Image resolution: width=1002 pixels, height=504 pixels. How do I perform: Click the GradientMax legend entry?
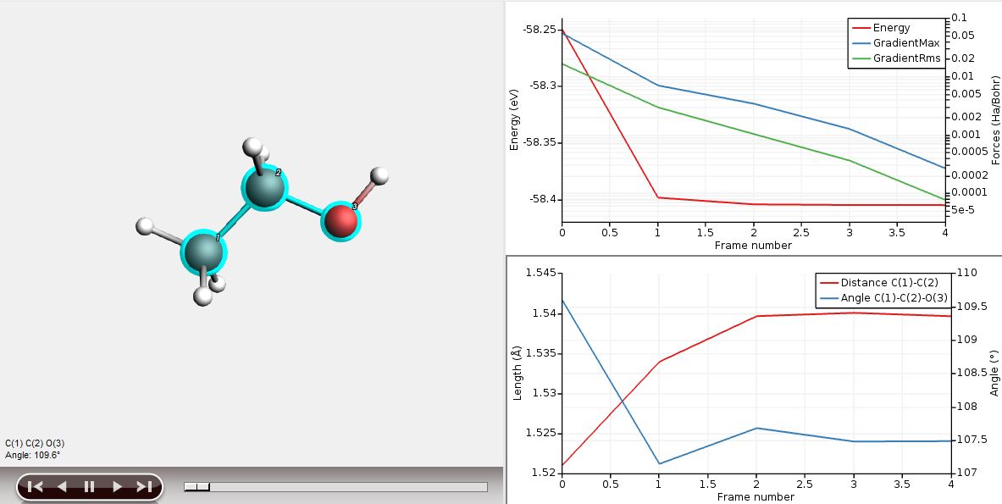905,43
